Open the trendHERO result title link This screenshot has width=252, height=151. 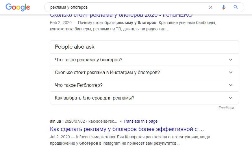pyautogui.click(x=121, y=16)
